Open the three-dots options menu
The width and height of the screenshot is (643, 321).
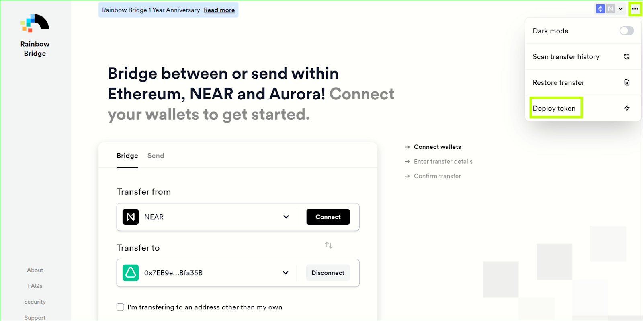(x=635, y=9)
